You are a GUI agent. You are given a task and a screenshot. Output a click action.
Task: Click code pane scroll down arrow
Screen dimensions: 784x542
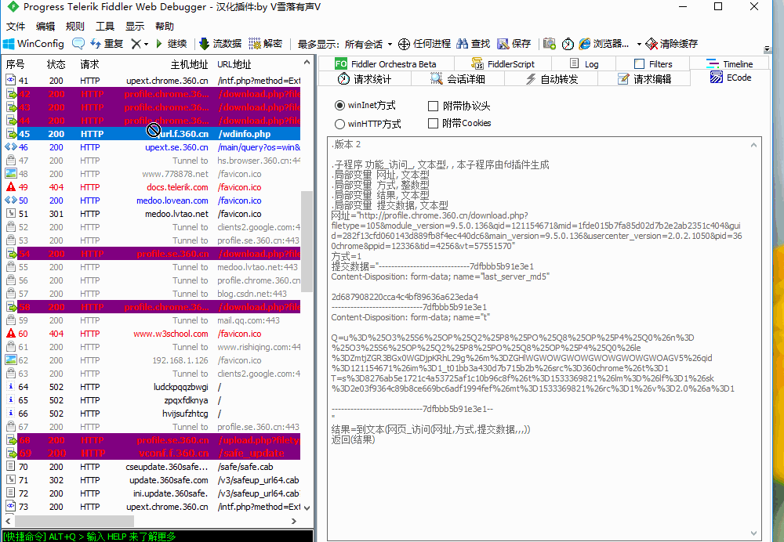pos(753,533)
